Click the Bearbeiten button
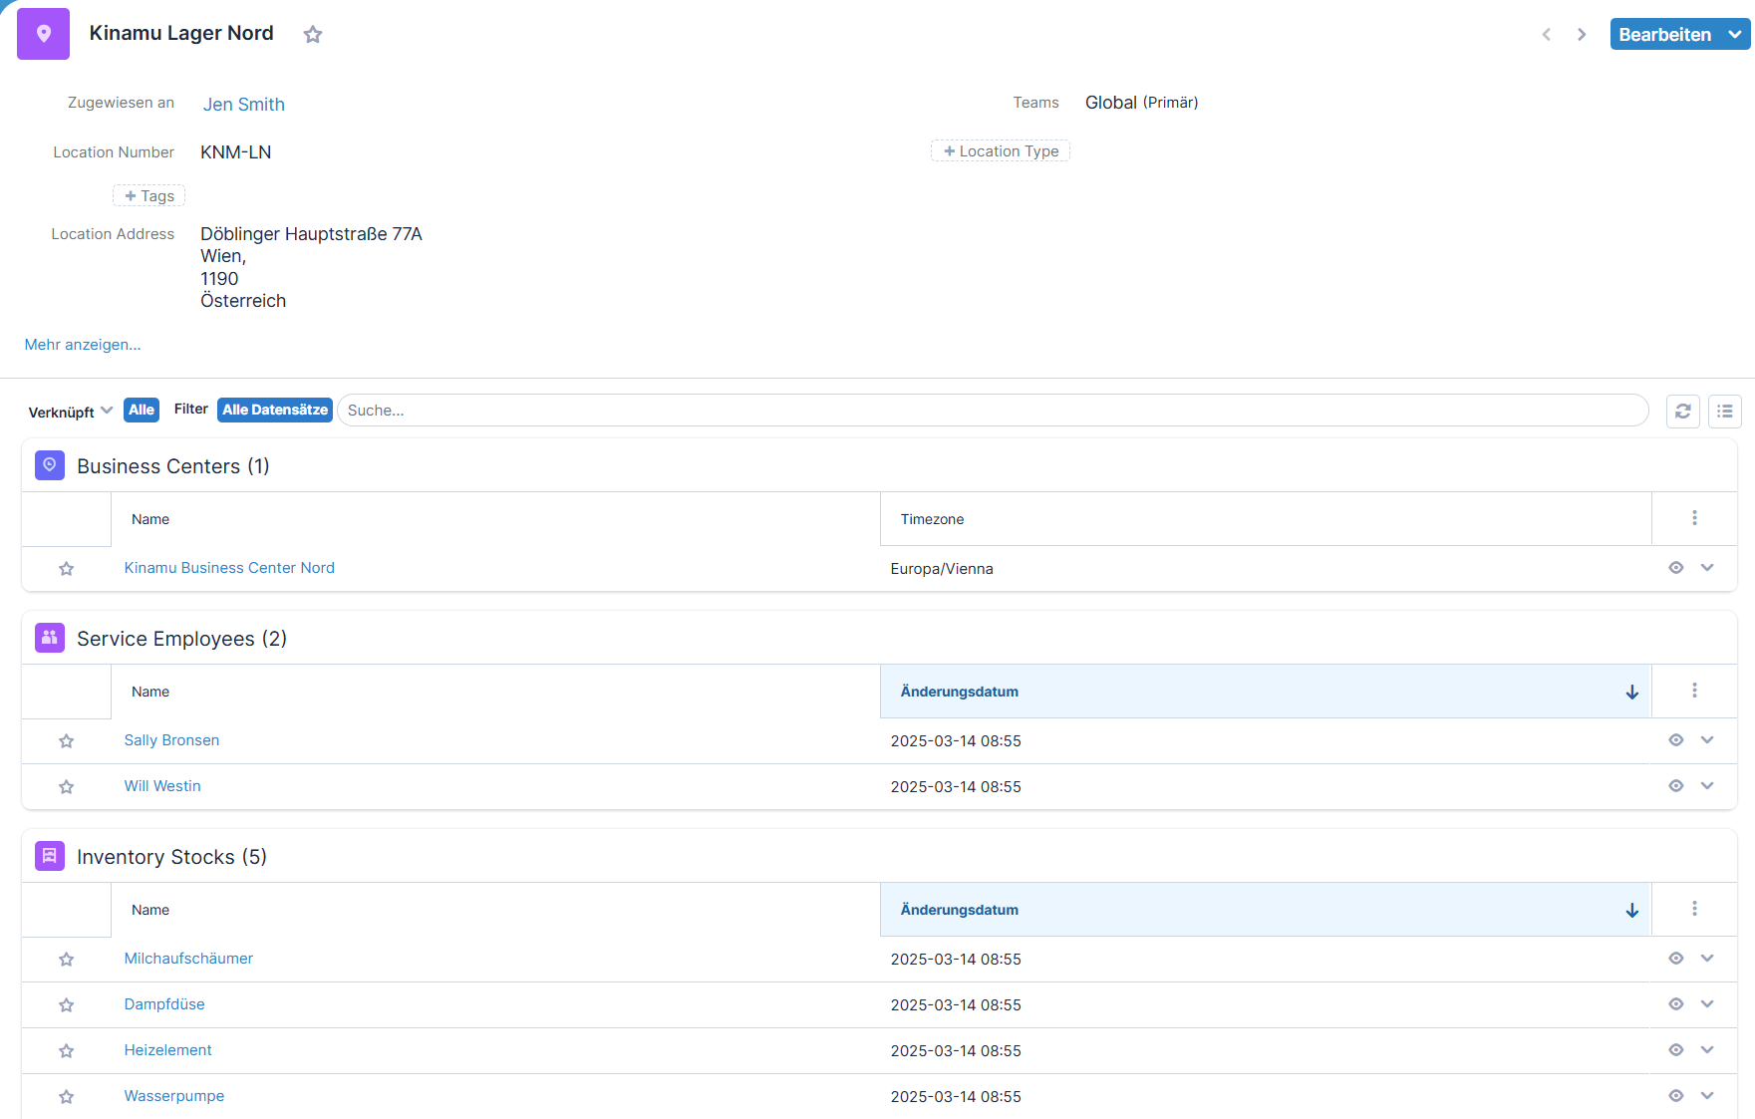1755x1119 pixels. pos(1664,34)
